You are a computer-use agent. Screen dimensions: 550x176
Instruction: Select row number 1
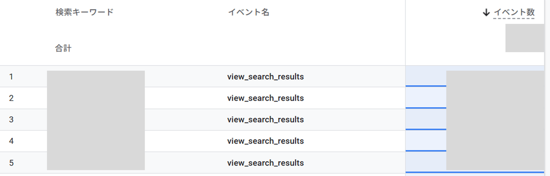(x=11, y=77)
